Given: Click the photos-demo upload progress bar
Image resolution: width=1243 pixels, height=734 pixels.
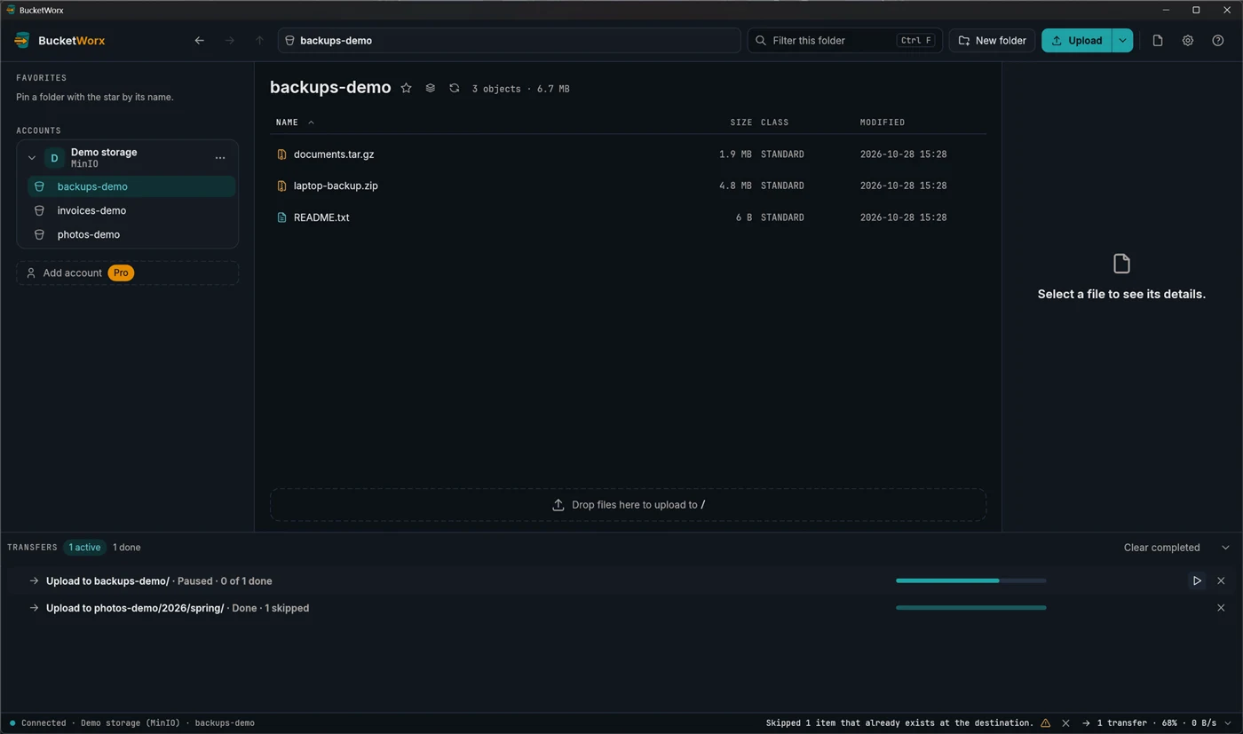Looking at the screenshot, I should [x=971, y=608].
